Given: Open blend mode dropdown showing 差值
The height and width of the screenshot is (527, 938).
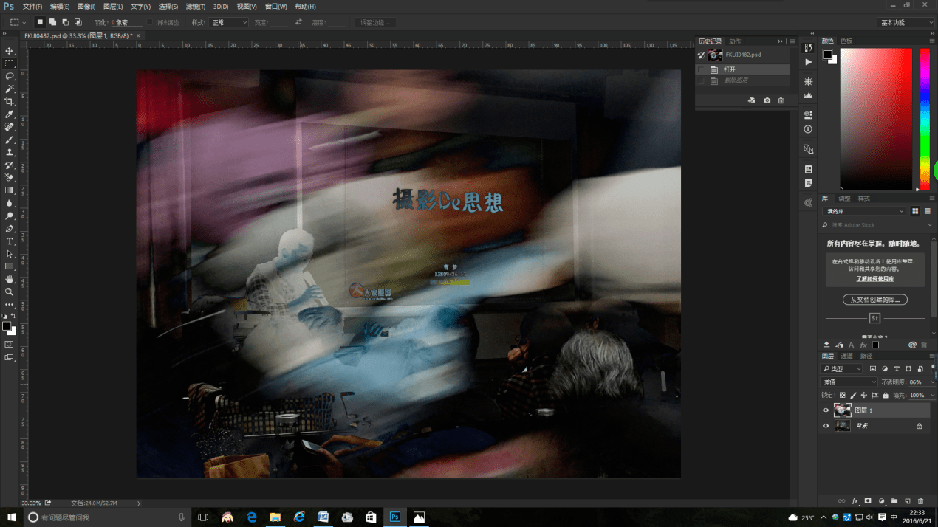Looking at the screenshot, I should [x=849, y=382].
